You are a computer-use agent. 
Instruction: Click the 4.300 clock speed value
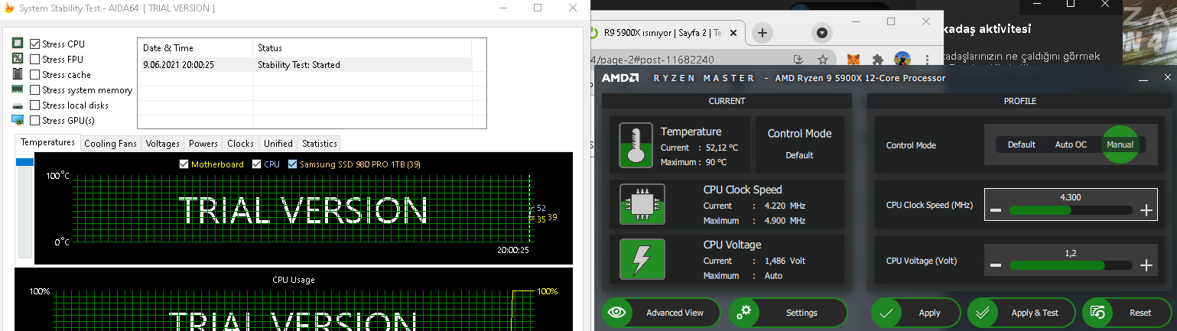(1070, 197)
